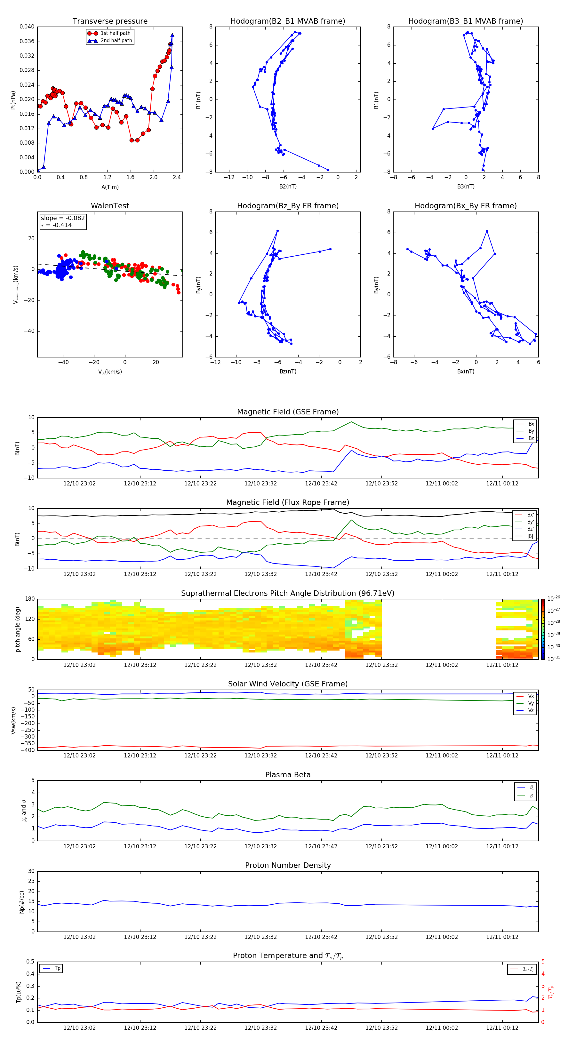Image resolution: width=576 pixels, height=1056 pixels.
Task: Select the "Tp" legend entry
Action: [x=57, y=968]
